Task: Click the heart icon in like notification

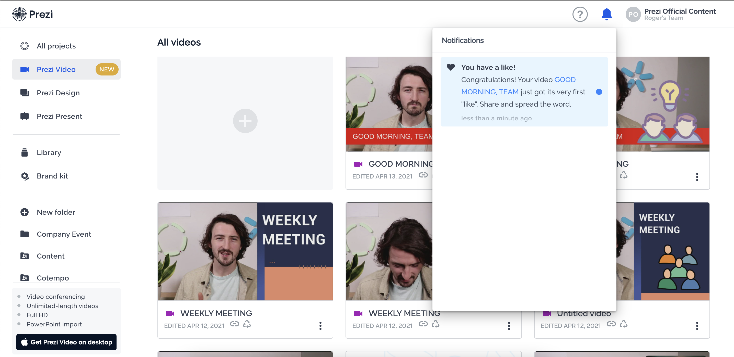Action: click(x=451, y=67)
